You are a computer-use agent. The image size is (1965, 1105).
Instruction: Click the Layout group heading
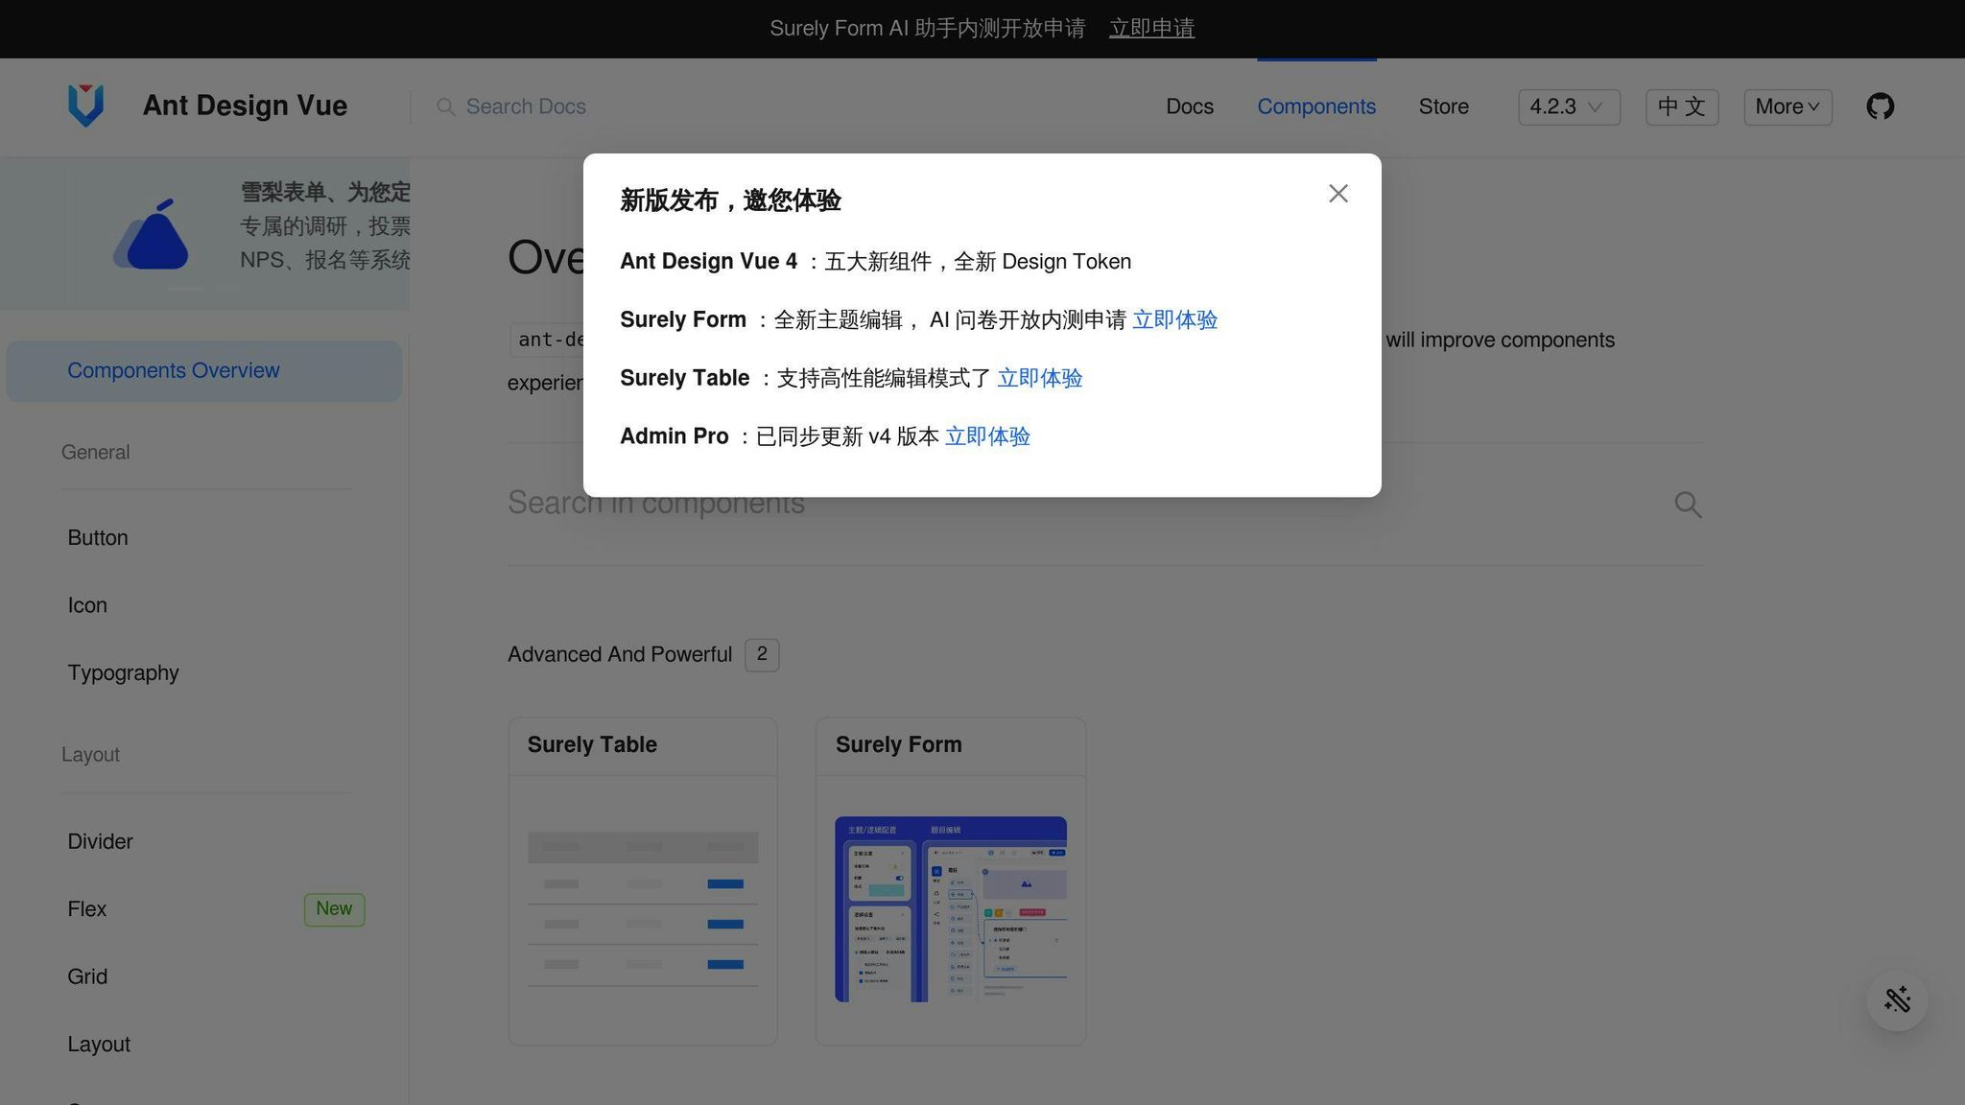[x=90, y=755]
